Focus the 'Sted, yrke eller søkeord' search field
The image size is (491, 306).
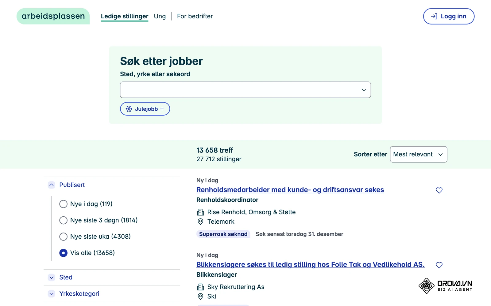pos(245,90)
